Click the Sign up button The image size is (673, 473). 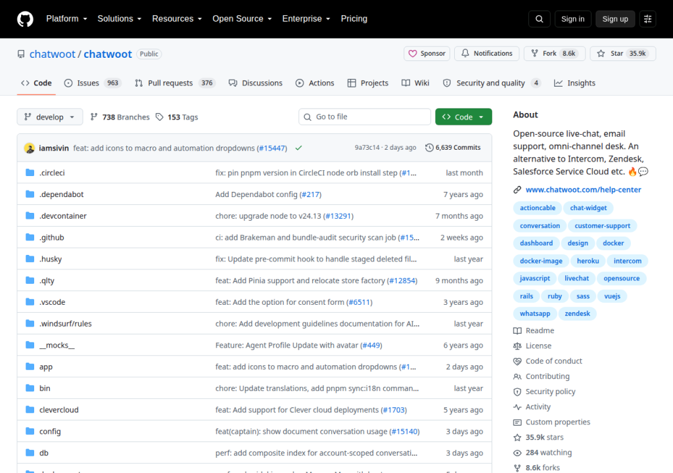coord(615,19)
